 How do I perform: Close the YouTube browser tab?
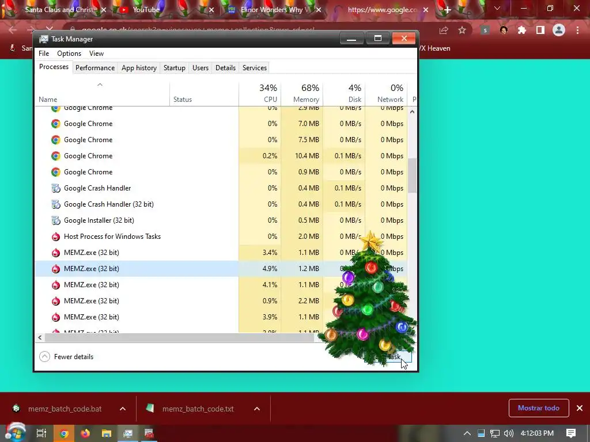point(211,10)
